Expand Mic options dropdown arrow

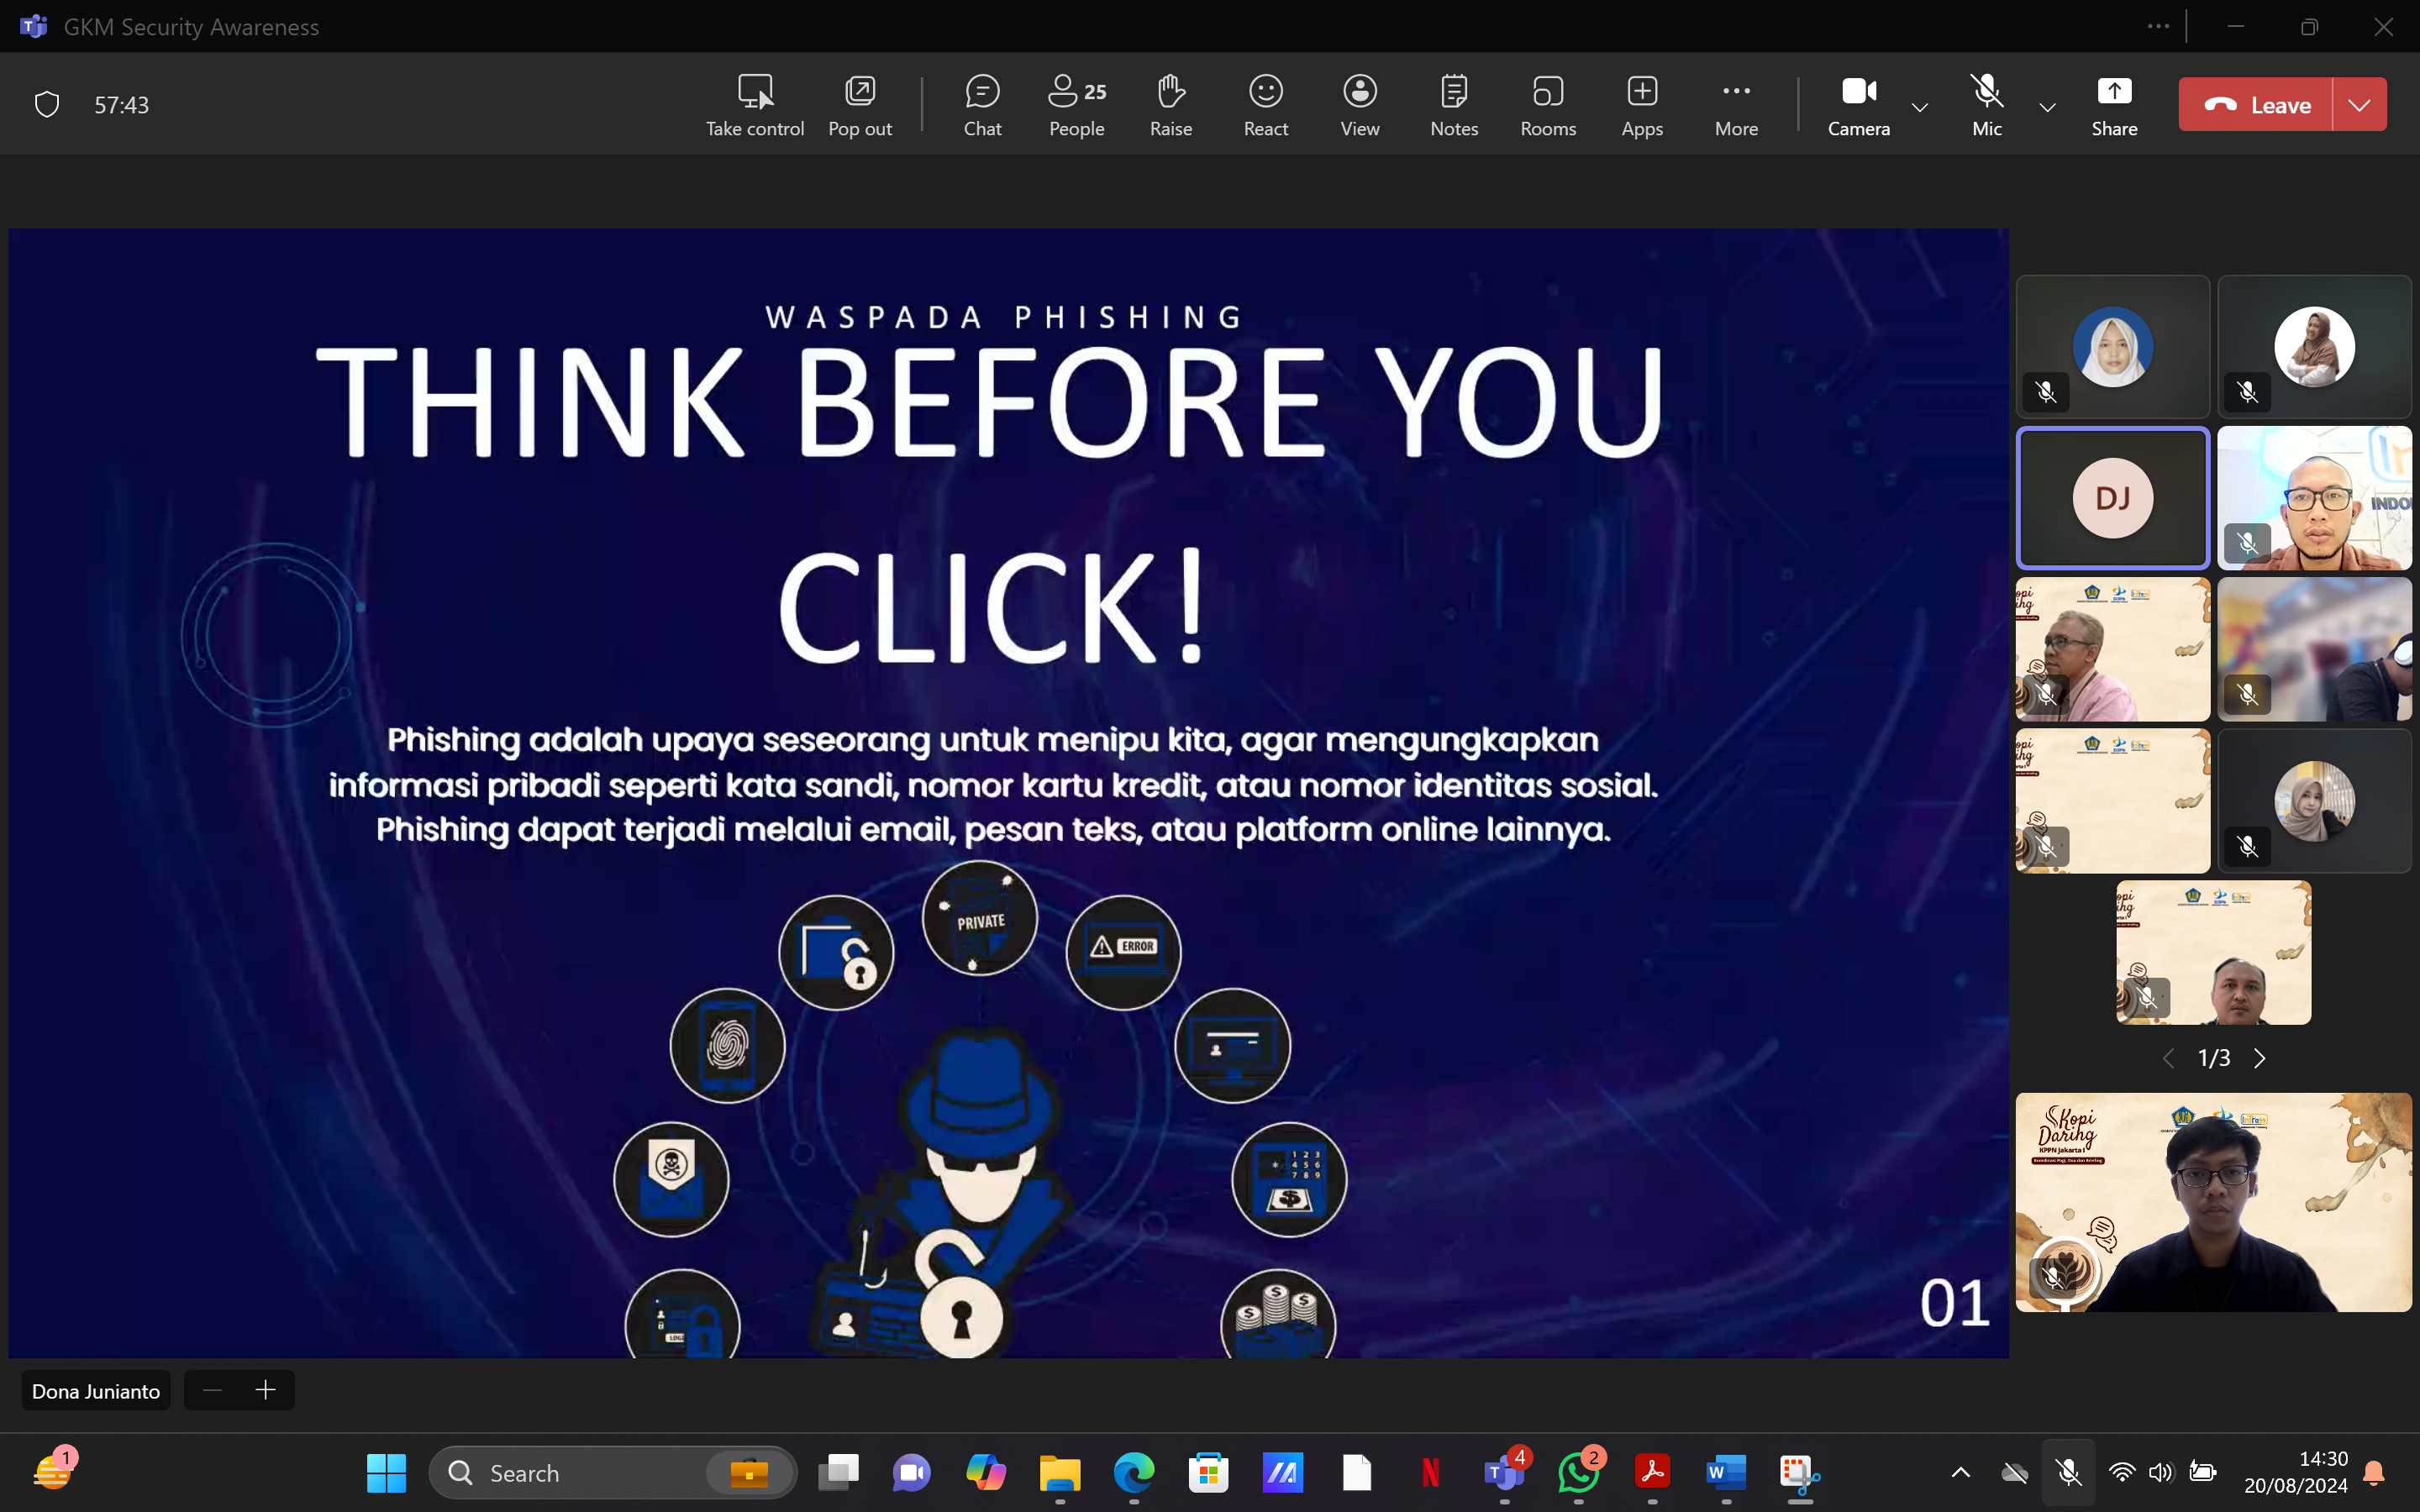pyautogui.click(x=2047, y=106)
